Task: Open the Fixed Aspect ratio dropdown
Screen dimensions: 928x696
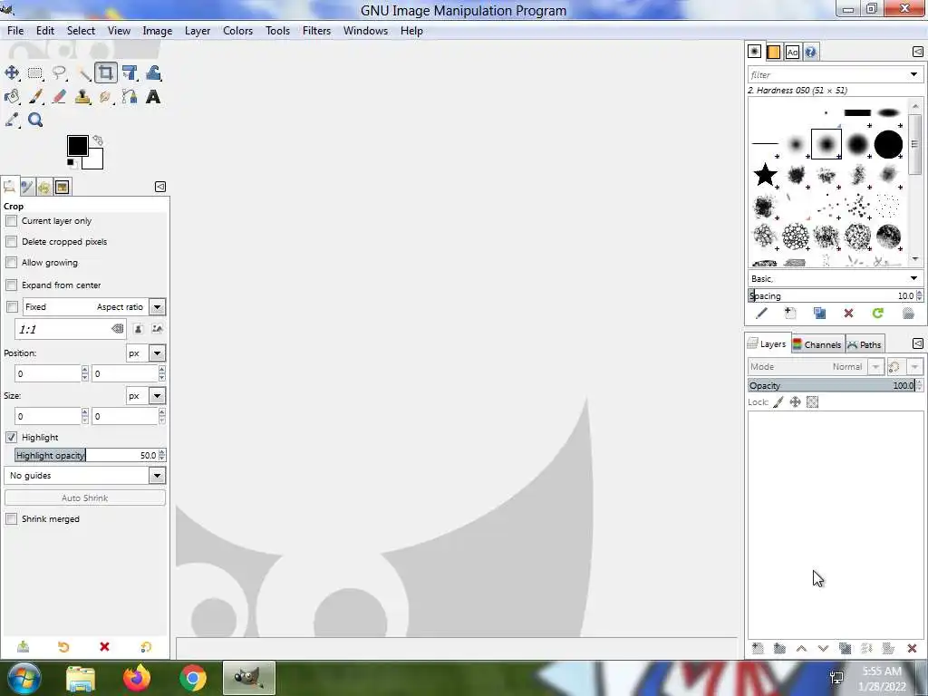Action: [157, 307]
